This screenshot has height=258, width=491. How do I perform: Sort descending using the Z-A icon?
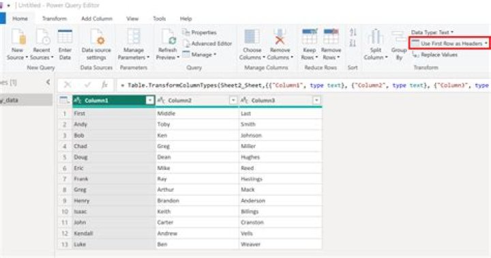pos(353,43)
